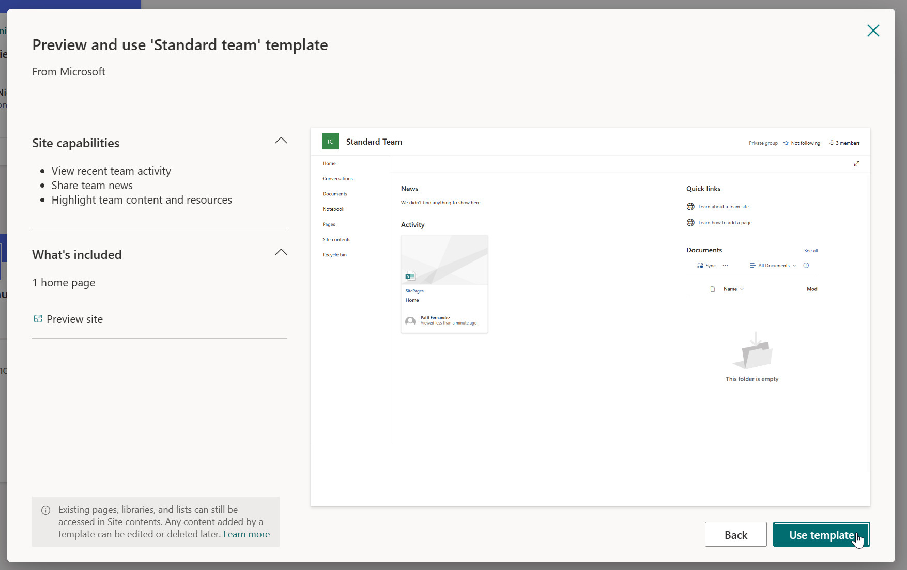Click the Home activity card thumbnail
This screenshot has height=570, width=907.
(x=444, y=260)
